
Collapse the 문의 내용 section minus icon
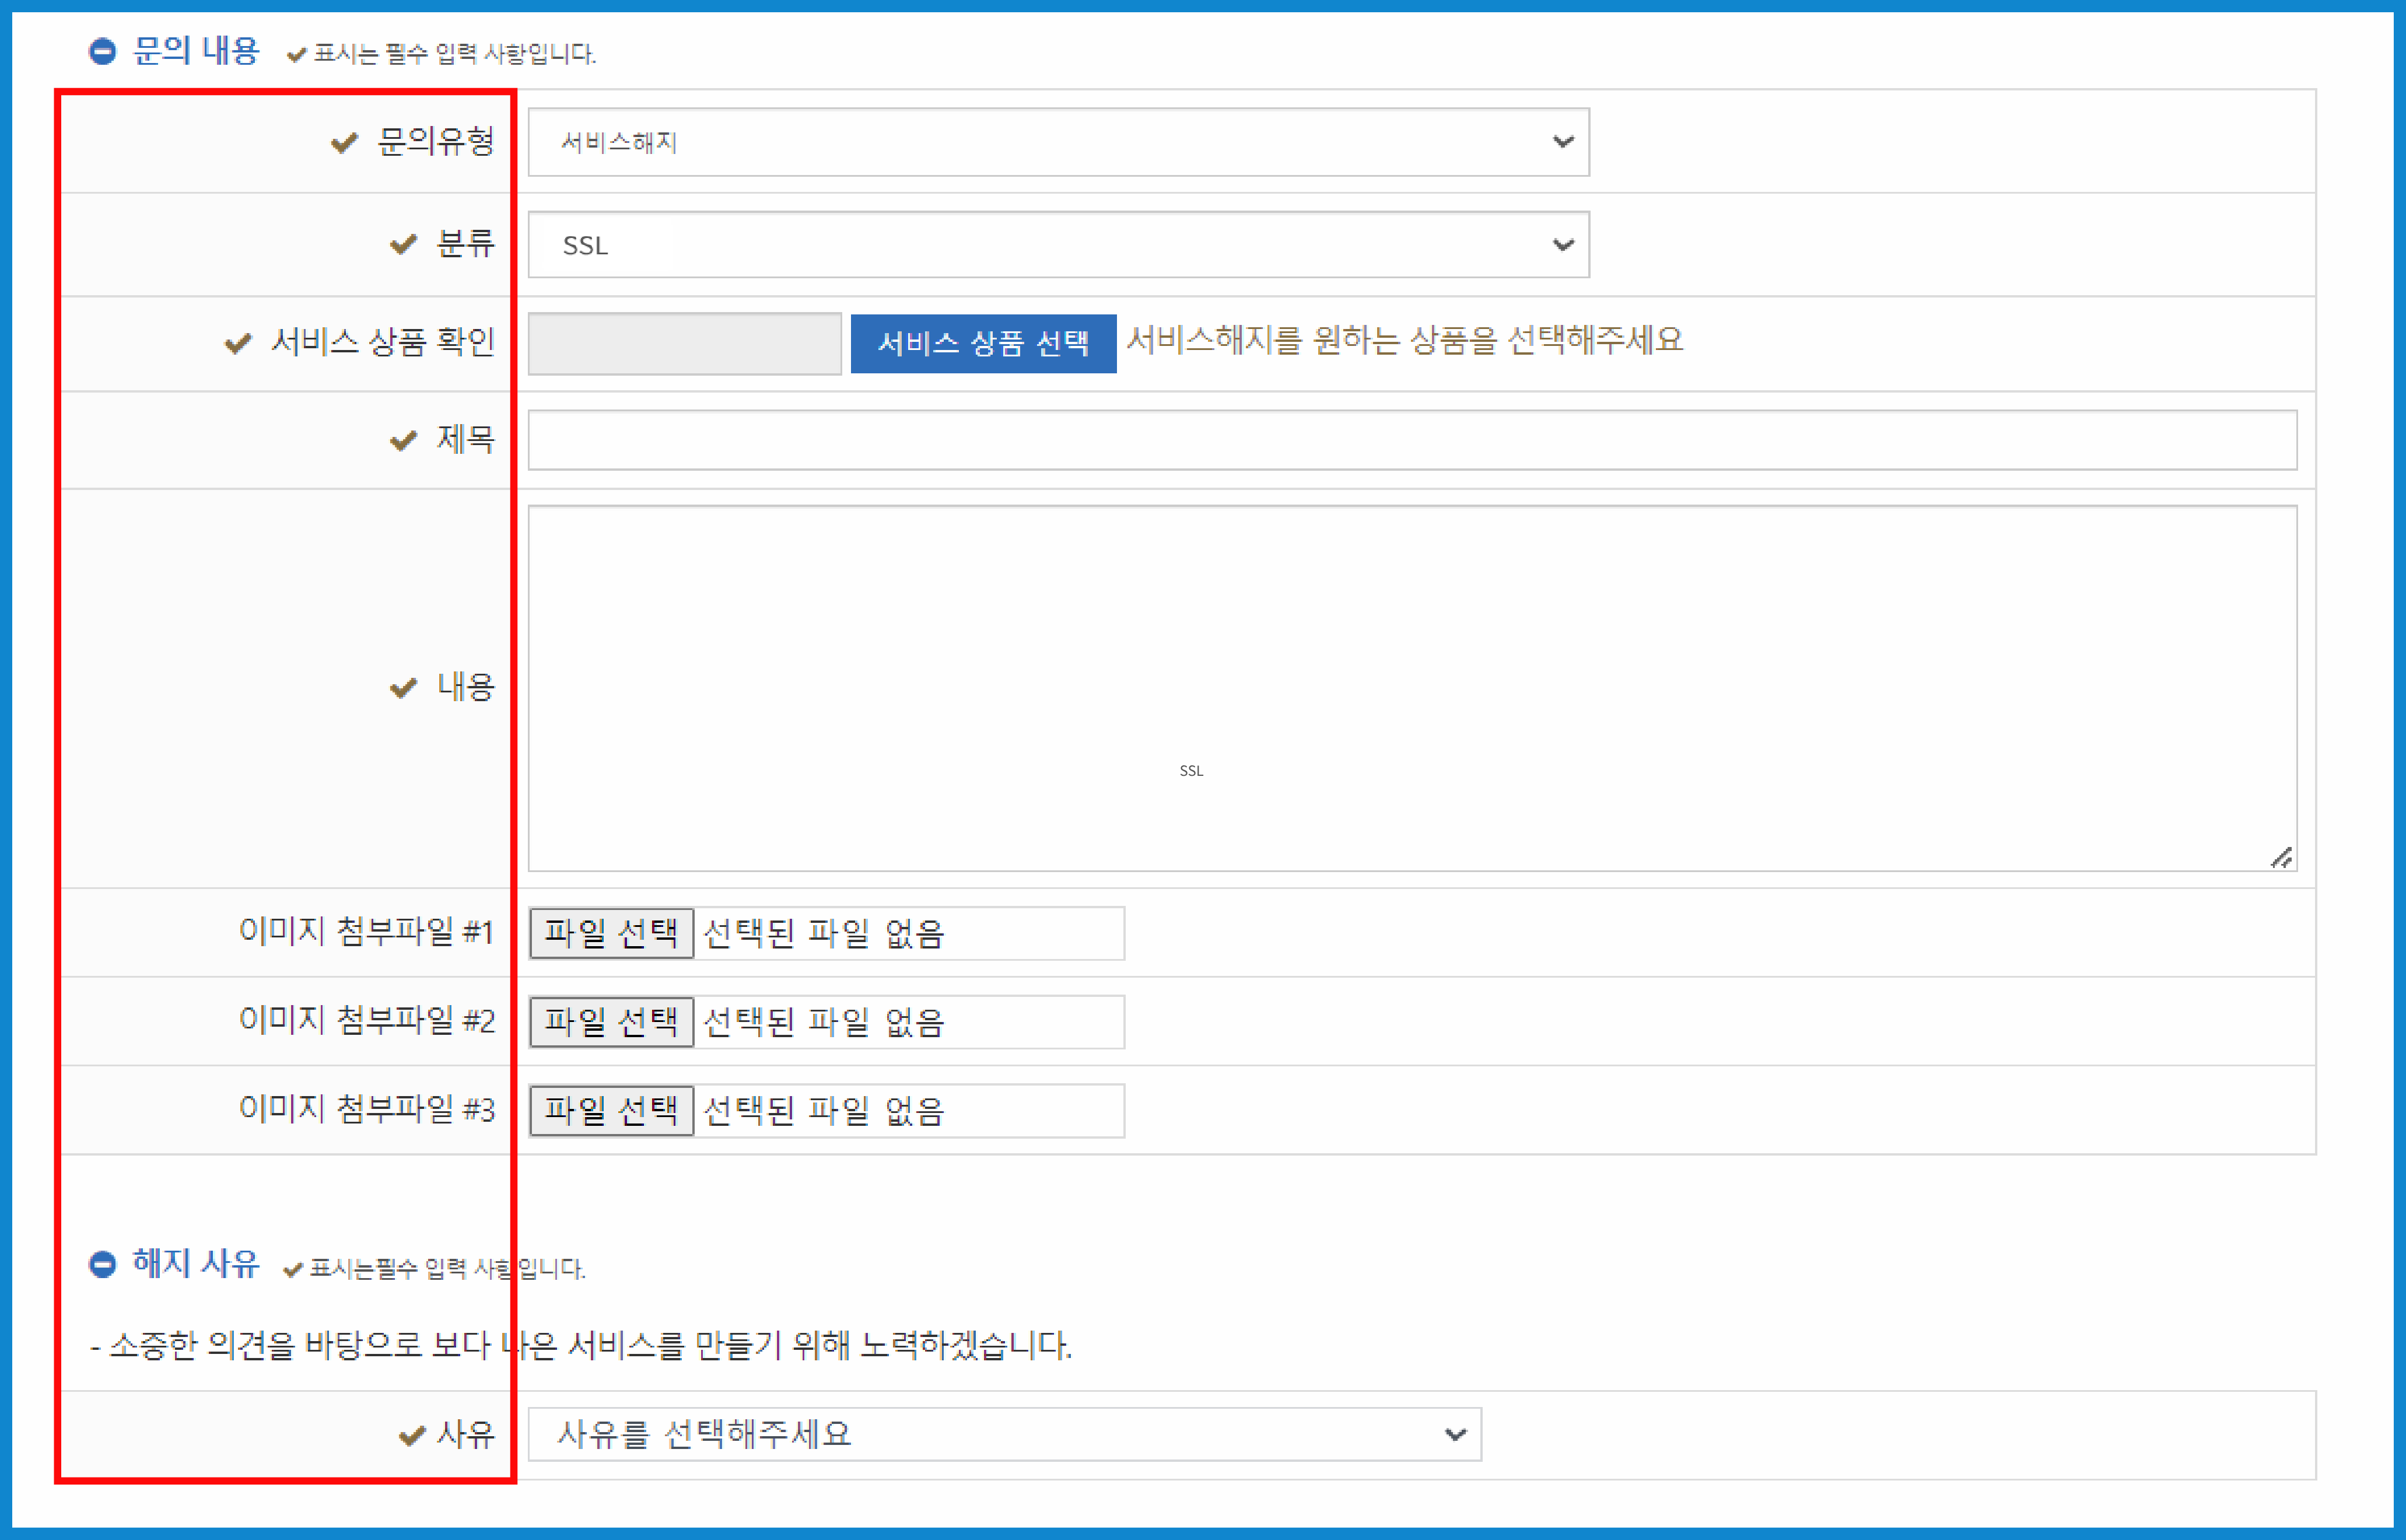coord(103,51)
